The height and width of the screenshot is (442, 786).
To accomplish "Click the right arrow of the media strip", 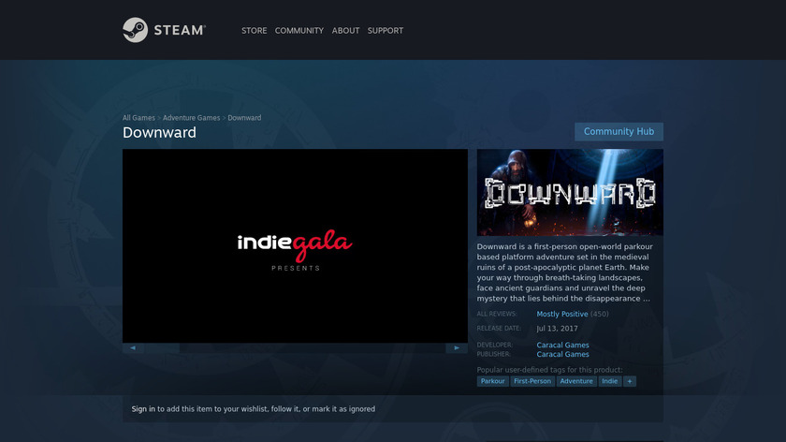I will pyautogui.click(x=457, y=348).
